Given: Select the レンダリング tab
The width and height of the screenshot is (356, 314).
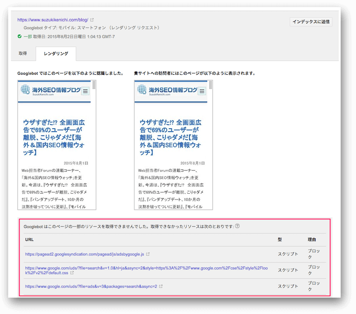Looking at the screenshot, I should [x=56, y=54].
